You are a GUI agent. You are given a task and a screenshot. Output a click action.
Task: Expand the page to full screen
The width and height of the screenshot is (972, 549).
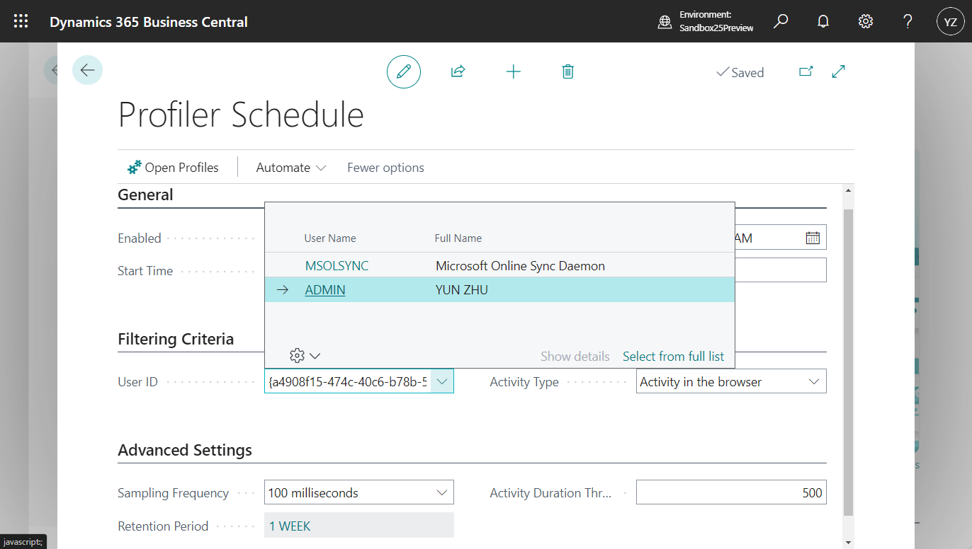[838, 71]
